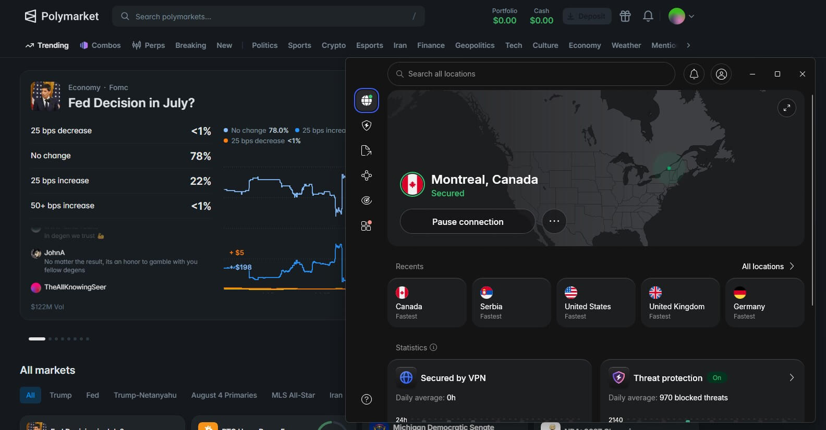Open VPN notifications bell

pos(694,74)
